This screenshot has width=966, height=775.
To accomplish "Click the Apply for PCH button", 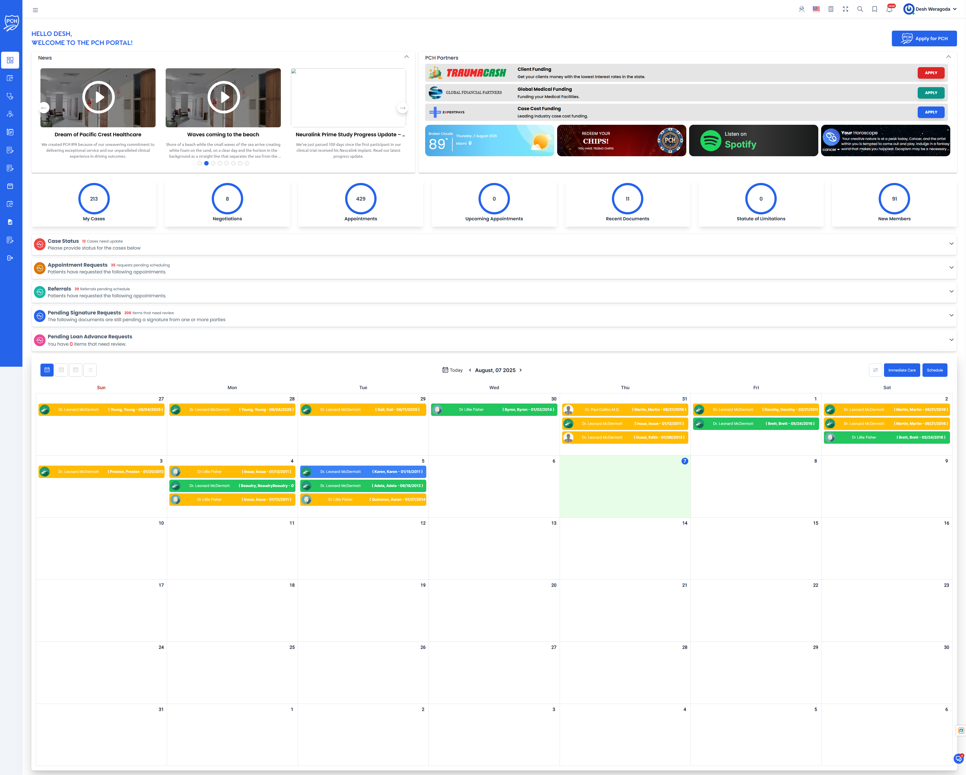I will click(x=924, y=38).
